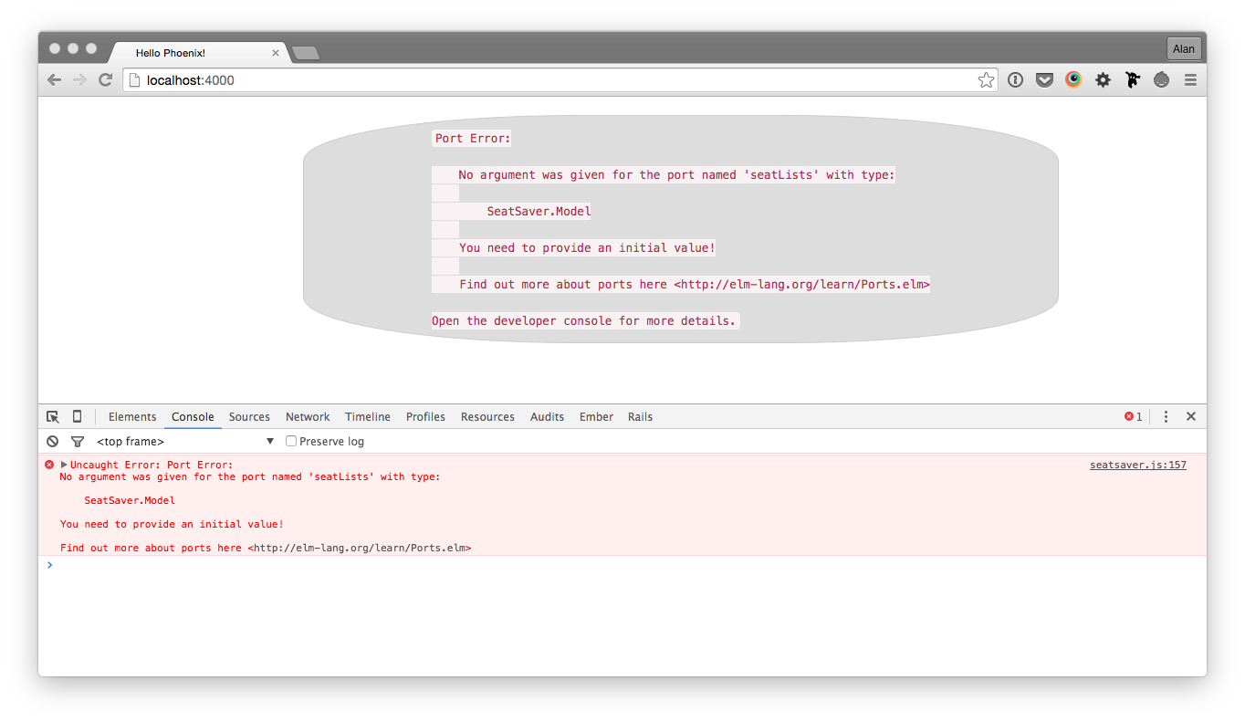The height and width of the screenshot is (722, 1245).
Task: Open Chrome hamburger menu
Action: pyautogui.click(x=1190, y=80)
